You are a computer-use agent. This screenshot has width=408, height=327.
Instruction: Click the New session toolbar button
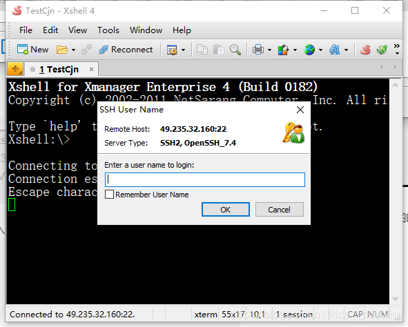point(32,50)
